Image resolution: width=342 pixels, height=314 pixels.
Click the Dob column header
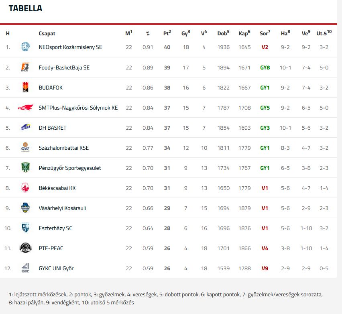[x=223, y=33]
